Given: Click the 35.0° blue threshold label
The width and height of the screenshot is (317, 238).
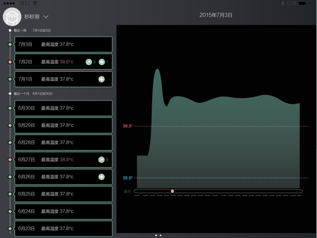Looking at the screenshot, I should pos(127,178).
